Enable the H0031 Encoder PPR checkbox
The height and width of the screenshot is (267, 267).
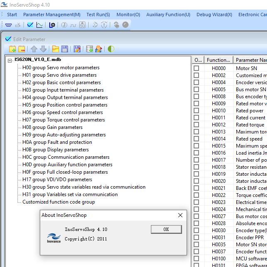197,238
